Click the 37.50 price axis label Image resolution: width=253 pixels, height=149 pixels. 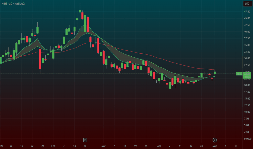pyautogui.click(x=247, y=38)
